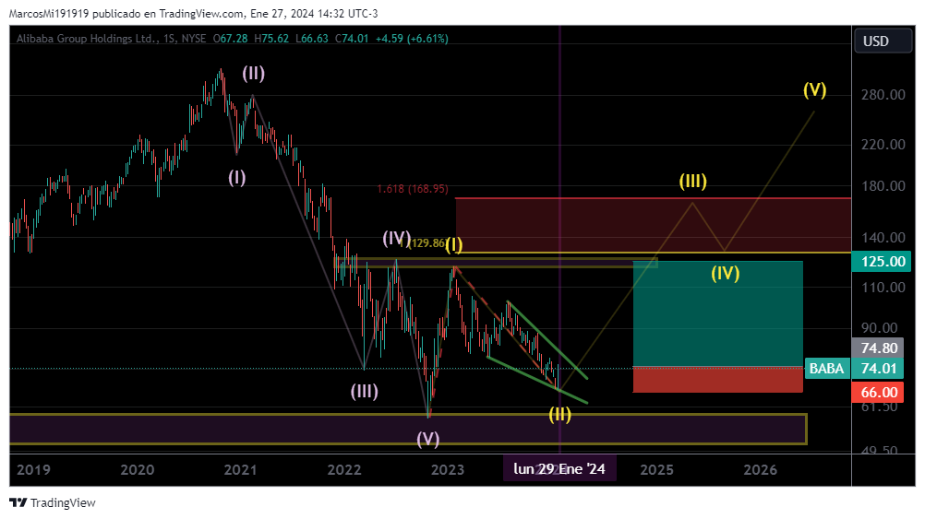Click the (129.86) Fibonacci level label
The height and width of the screenshot is (519, 925).
coord(426,243)
